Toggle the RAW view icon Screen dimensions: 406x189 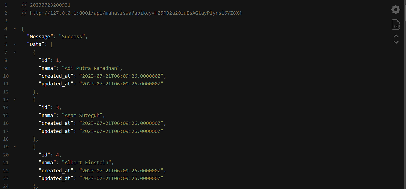(x=396, y=24)
